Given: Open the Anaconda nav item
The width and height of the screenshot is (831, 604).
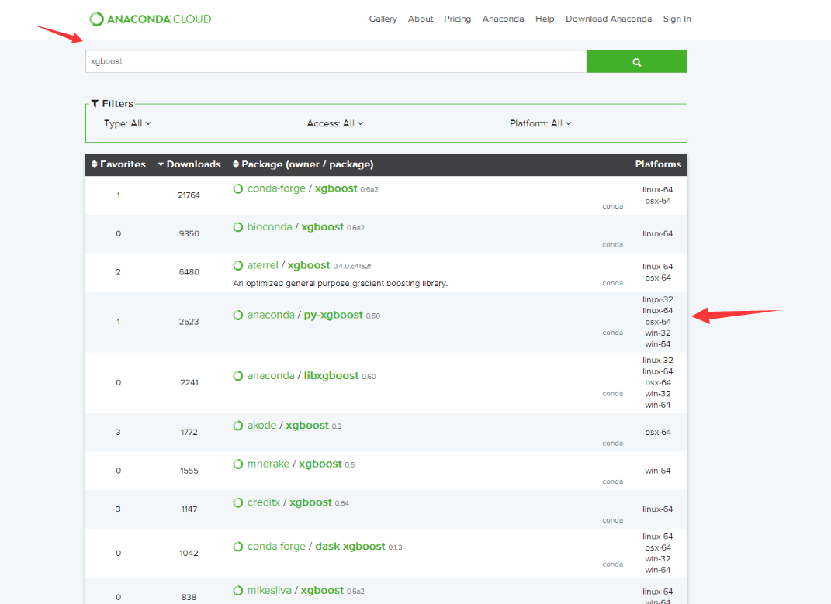Looking at the screenshot, I should point(503,19).
